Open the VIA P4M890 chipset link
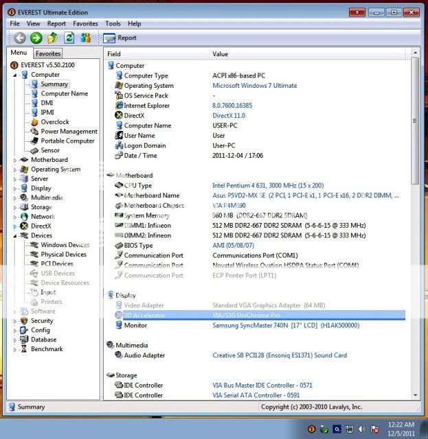The image size is (428, 439). [x=229, y=206]
